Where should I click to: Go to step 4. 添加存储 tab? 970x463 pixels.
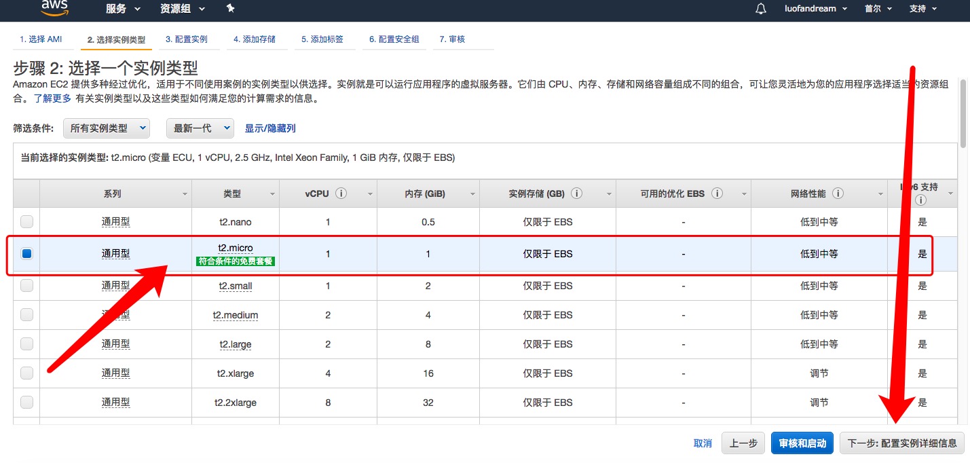click(x=255, y=39)
